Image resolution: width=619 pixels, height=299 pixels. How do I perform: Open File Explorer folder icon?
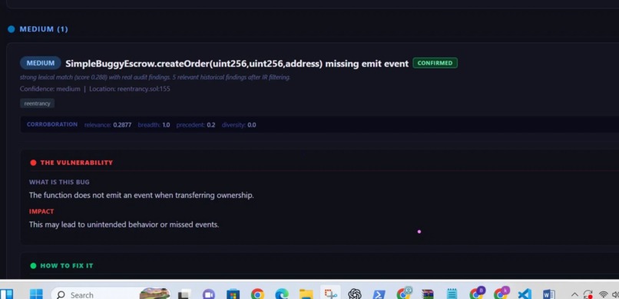click(x=306, y=294)
